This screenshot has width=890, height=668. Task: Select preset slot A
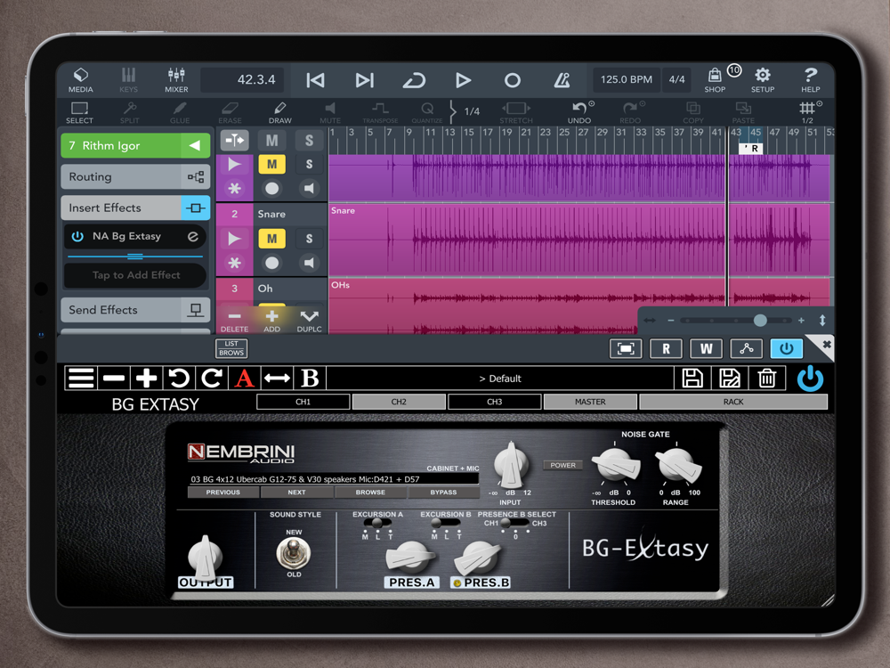(x=244, y=379)
